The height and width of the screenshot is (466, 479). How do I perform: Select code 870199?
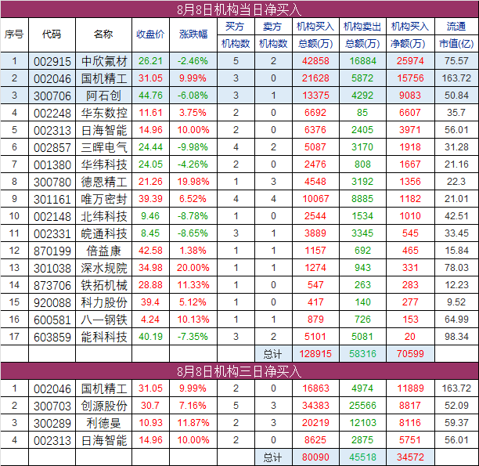[x=52, y=251]
